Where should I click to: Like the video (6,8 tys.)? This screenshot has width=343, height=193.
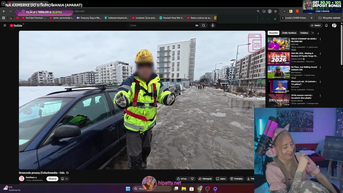[x=182, y=179]
